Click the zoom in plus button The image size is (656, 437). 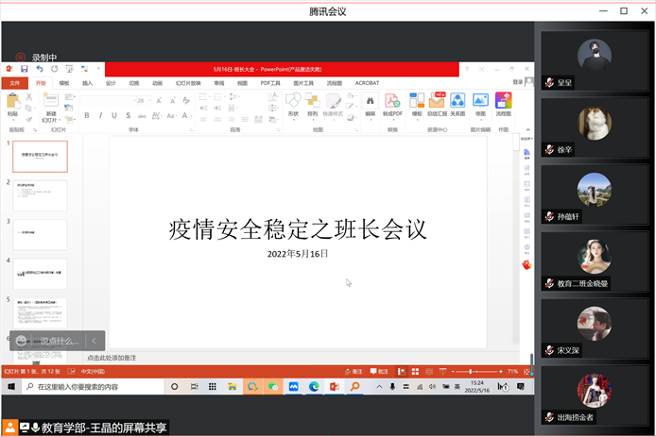coord(501,372)
